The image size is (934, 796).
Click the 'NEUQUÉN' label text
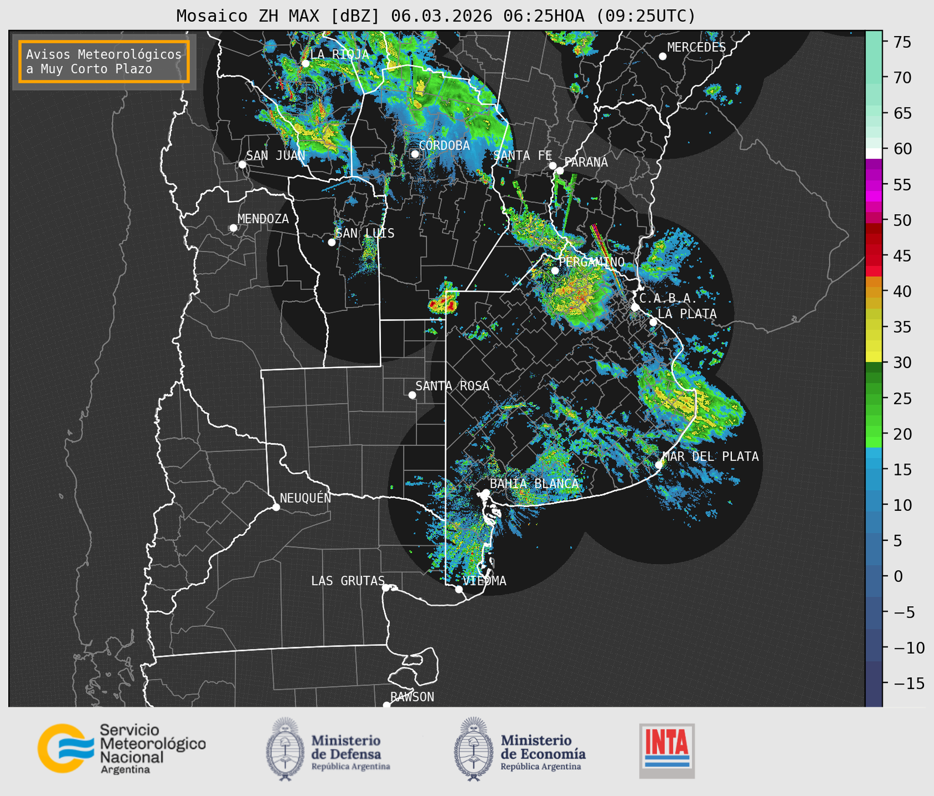pyautogui.click(x=306, y=498)
